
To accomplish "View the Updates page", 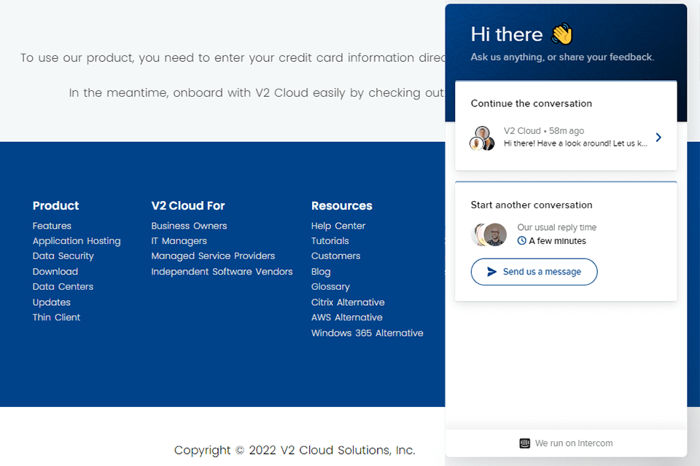I will pos(51,302).
